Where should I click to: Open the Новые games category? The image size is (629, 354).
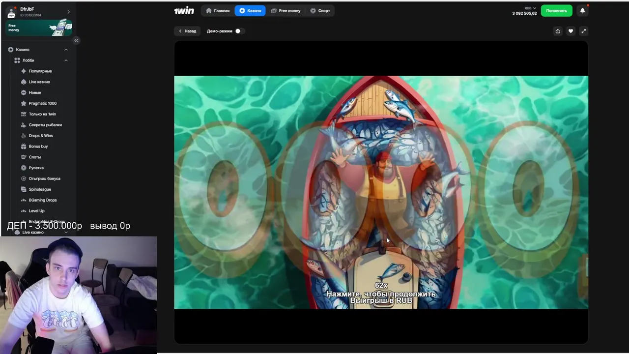tap(34, 92)
